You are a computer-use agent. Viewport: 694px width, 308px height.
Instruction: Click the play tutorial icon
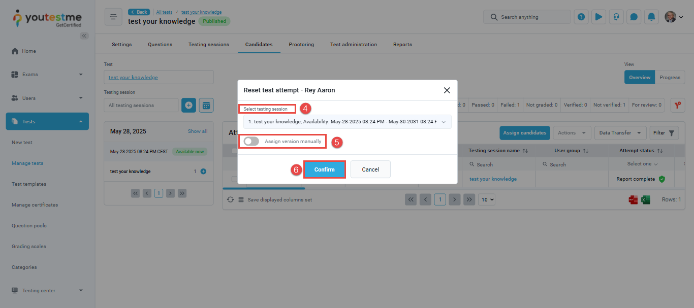click(x=598, y=17)
